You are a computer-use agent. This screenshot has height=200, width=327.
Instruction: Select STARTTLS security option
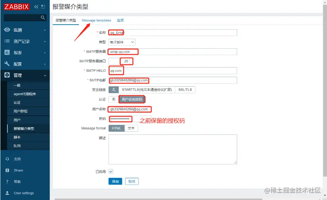(147, 89)
